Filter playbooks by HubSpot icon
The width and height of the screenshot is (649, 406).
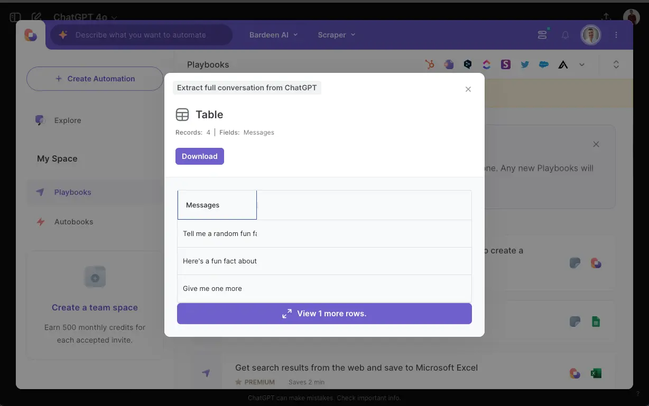click(x=430, y=64)
